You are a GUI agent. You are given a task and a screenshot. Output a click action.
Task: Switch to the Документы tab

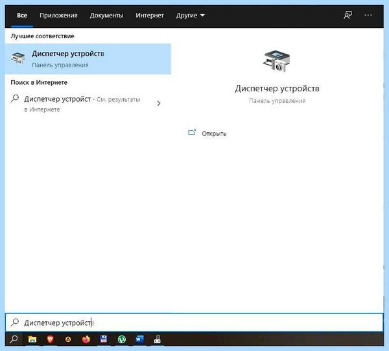click(x=106, y=16)
